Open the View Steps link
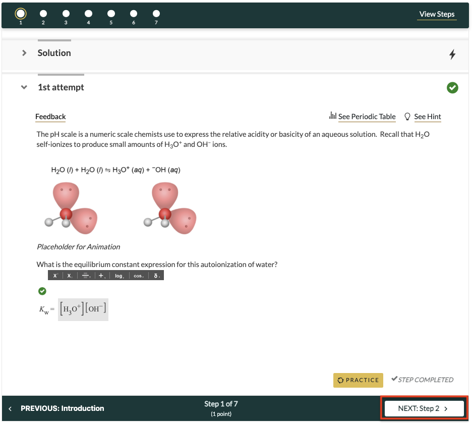472x423 pixels. 437,14
